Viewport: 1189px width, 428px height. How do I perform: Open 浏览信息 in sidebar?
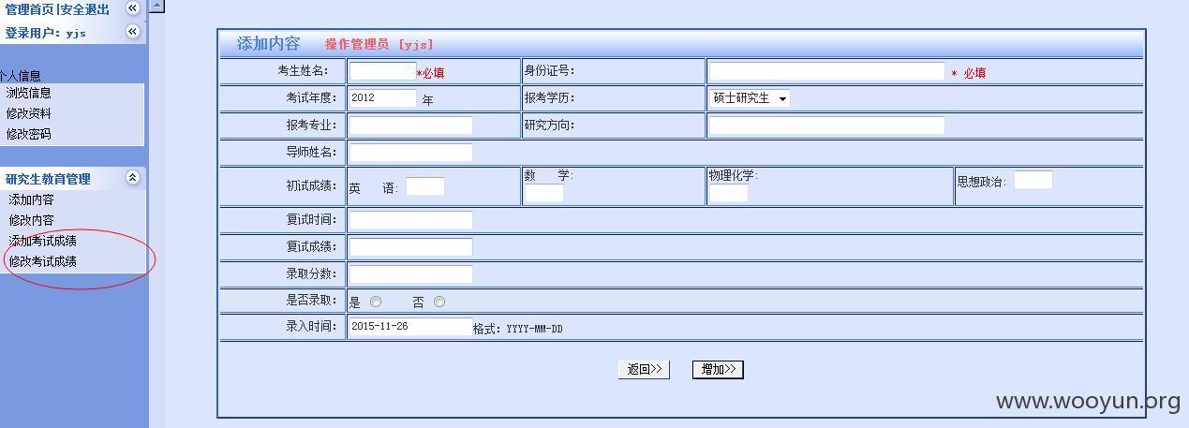[x=29, y=93]
